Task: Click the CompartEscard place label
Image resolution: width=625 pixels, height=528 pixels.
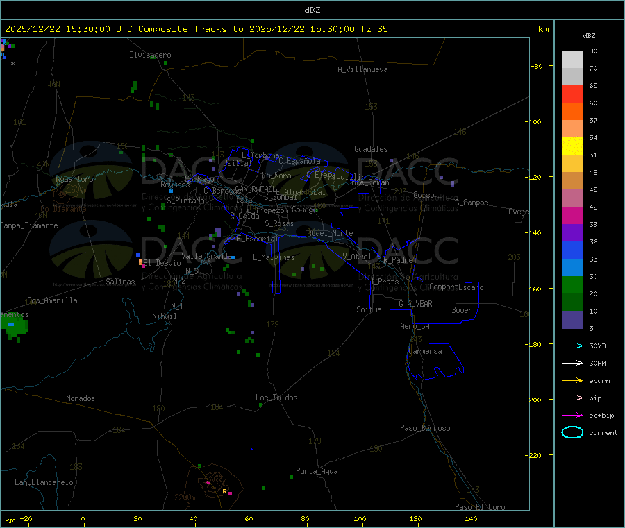Action: pos(456,287)
